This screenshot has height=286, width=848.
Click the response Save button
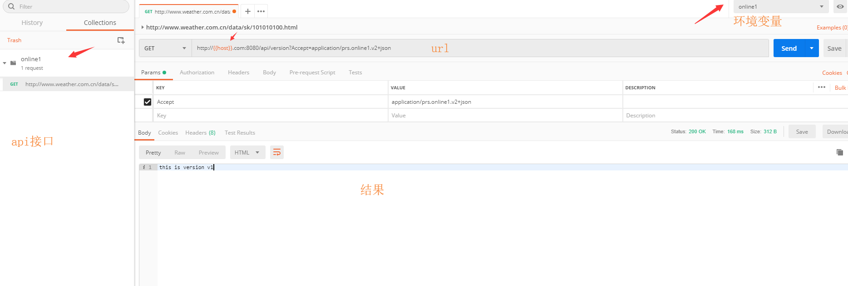pyautogui.click(x=802, y=131)
